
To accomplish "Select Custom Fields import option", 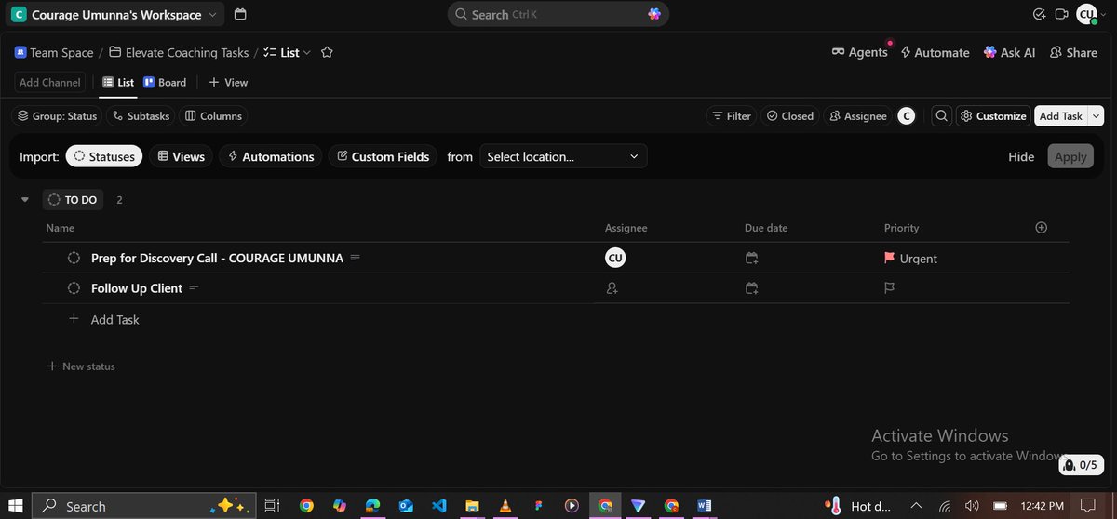I will coord(383,156).
